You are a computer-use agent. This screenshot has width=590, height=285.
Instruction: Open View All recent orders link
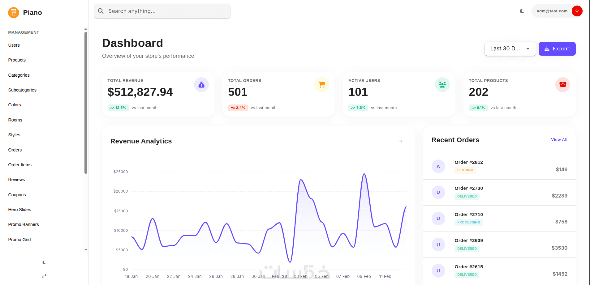tap(559, 140)
